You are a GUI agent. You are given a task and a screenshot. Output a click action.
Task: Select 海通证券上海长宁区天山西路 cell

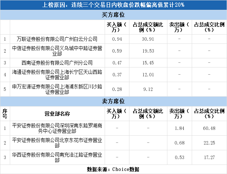point(57,75)
